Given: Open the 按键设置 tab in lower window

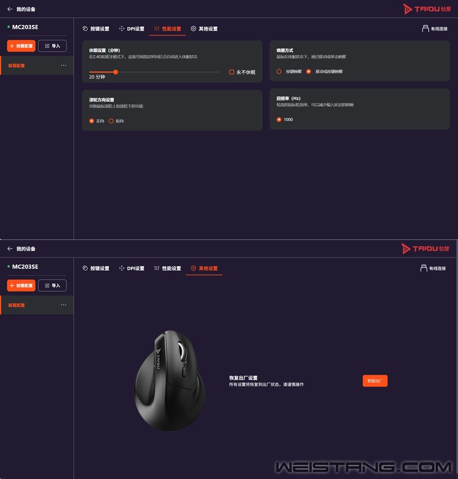Looking at the screenshot, I should [x=96, y=268].
